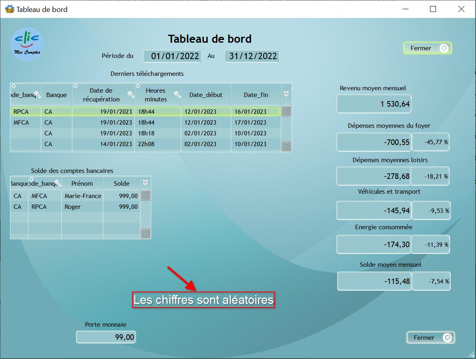Click scroll-down button in Solde des comptes table

click(x=146, y=234)
